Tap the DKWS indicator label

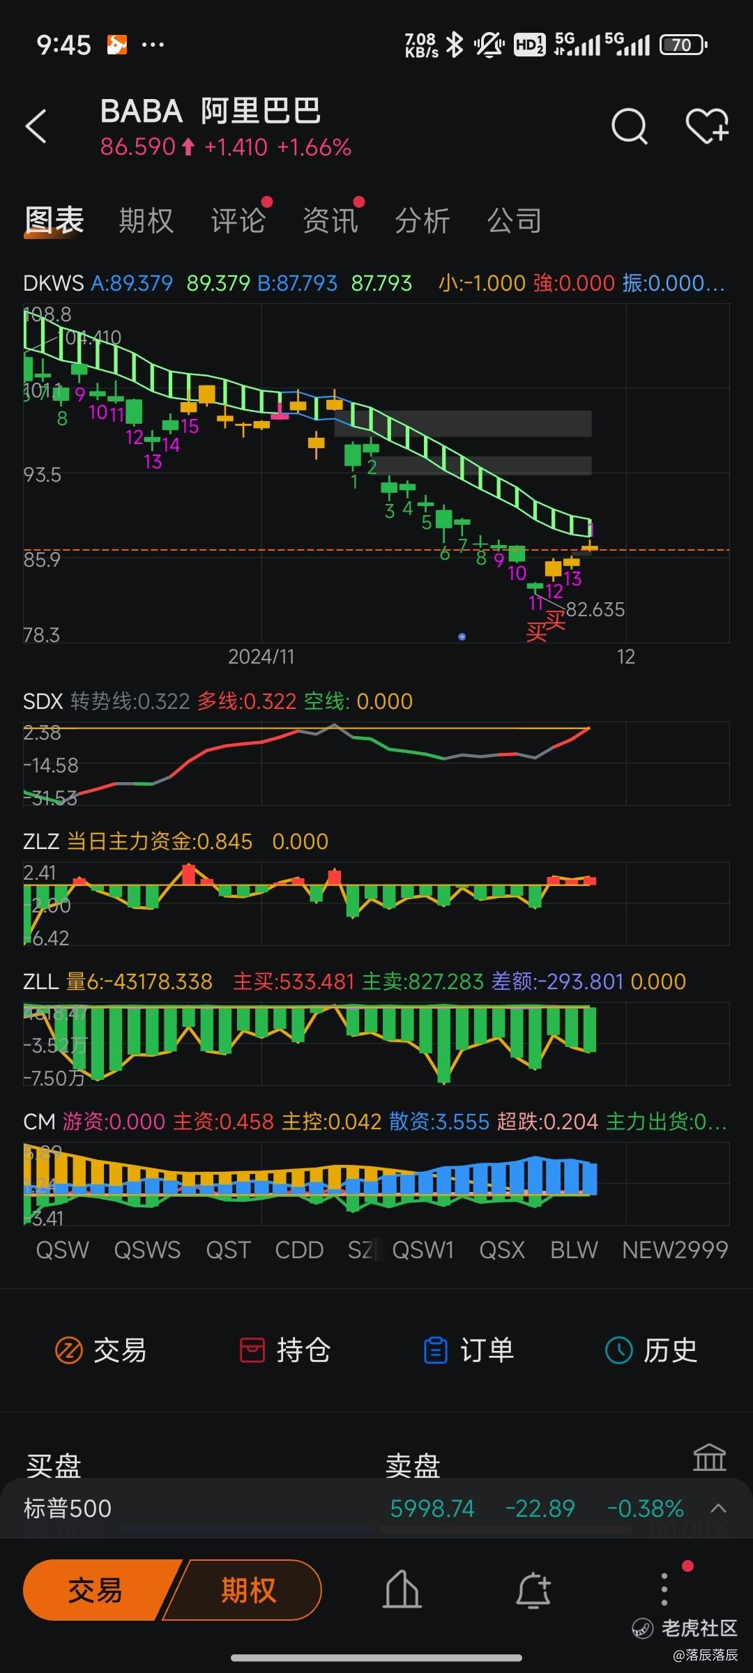point(53,283)
